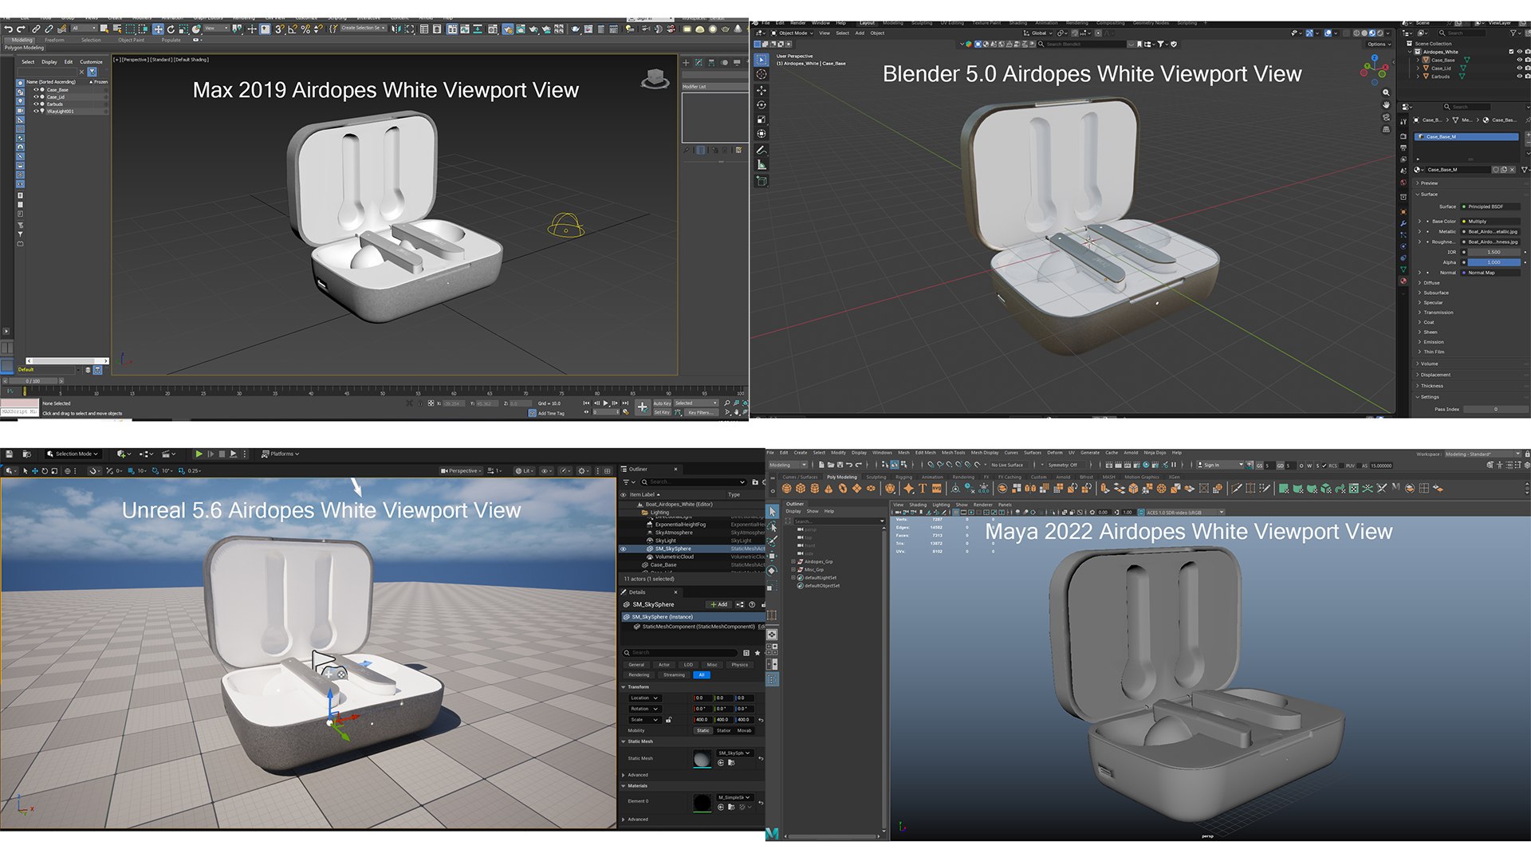This screenshot has width=1531, height=861.
Task: Click Blender viewport zoom magnifier icon
Action: (1386, 92)
